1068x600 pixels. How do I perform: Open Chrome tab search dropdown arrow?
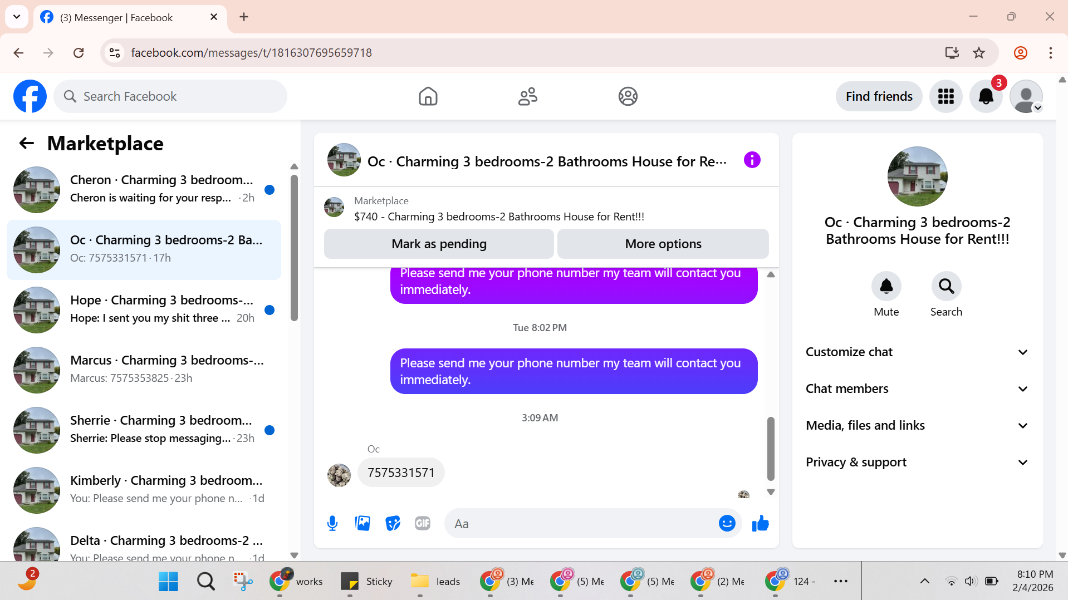(x=17, y=17)
